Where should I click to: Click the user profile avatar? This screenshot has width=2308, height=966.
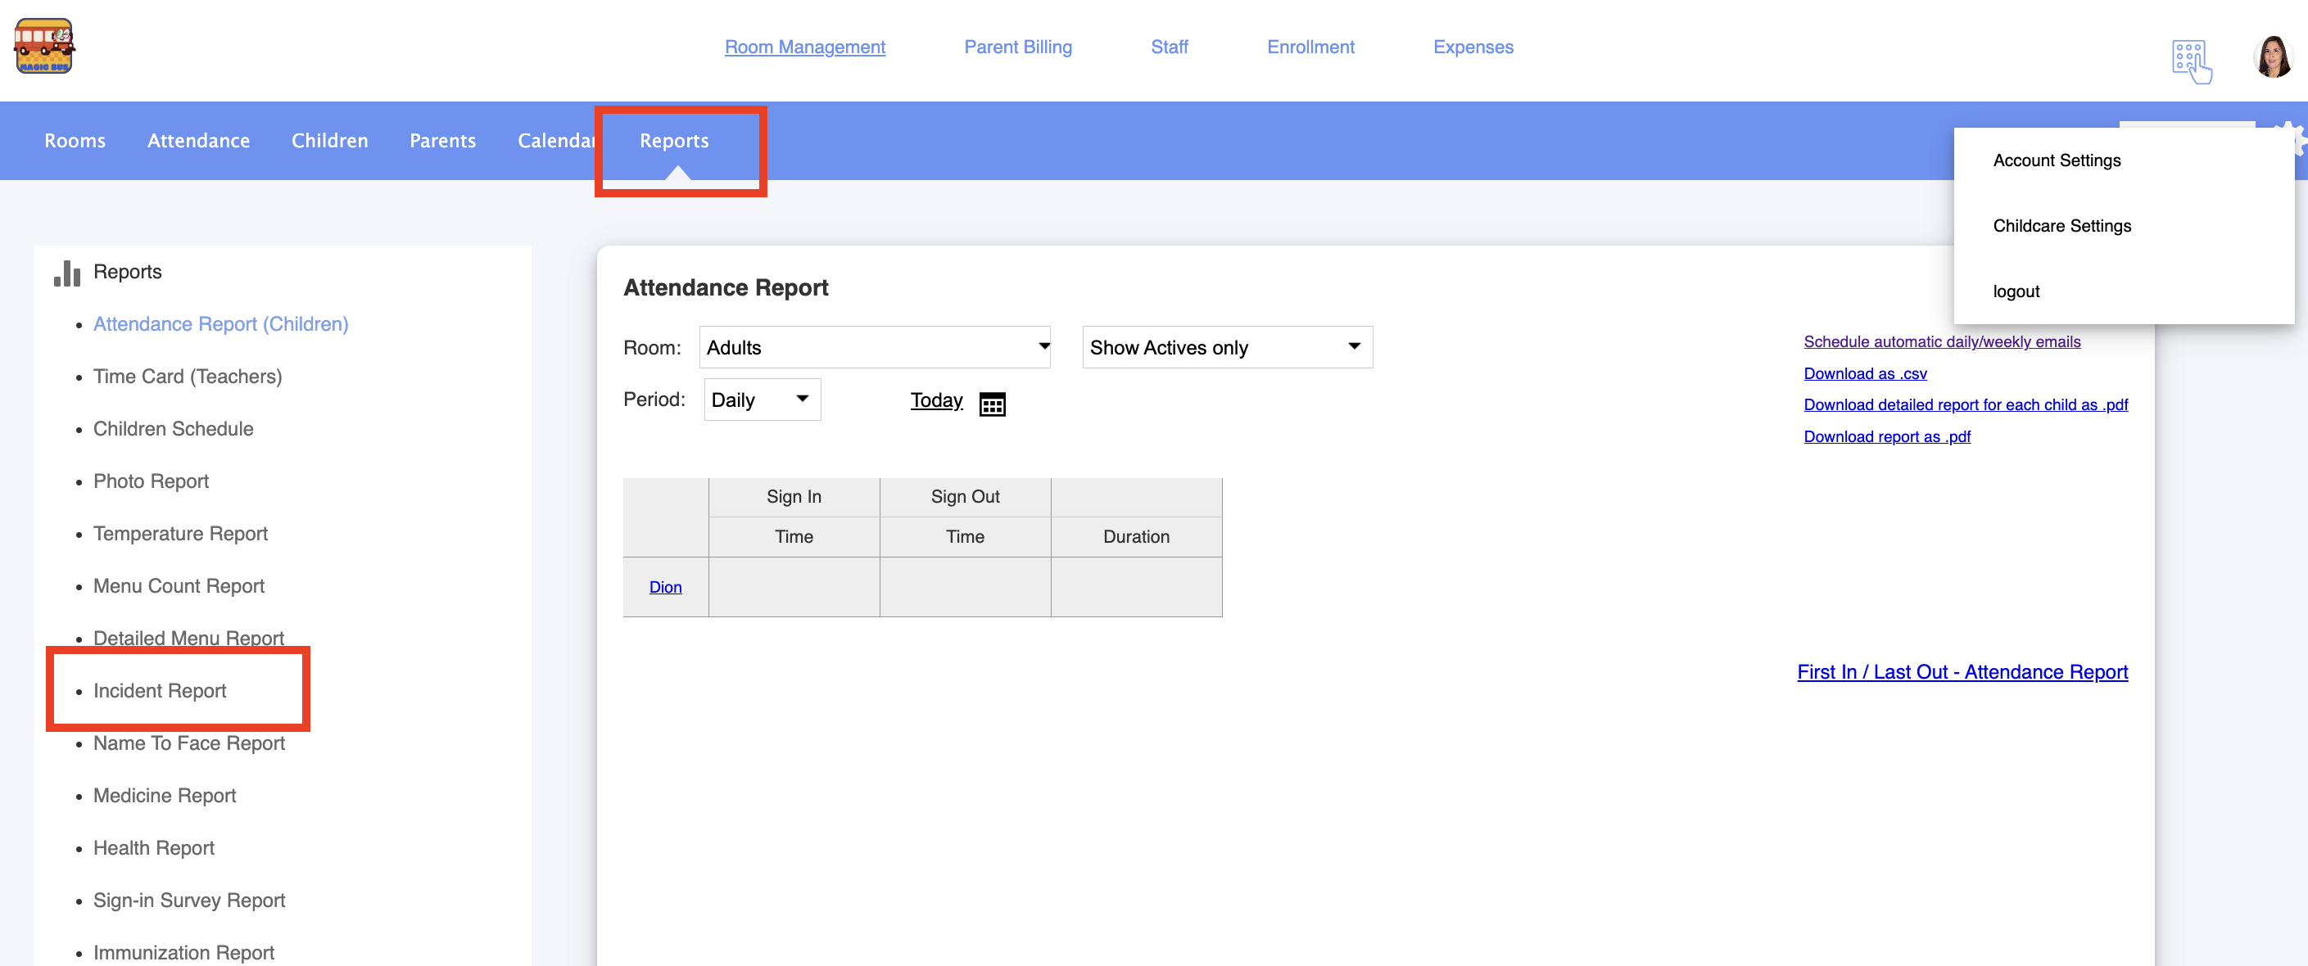pos(2272,57)
